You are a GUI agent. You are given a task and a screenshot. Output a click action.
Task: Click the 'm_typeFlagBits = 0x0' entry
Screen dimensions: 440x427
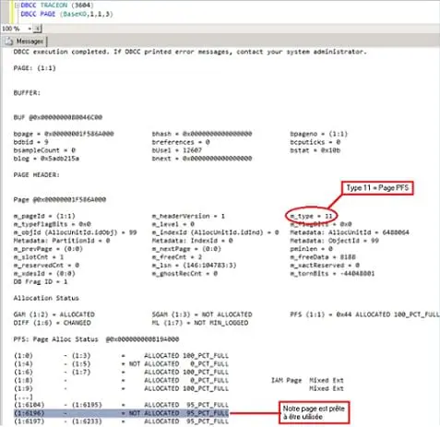pos(52,224)
